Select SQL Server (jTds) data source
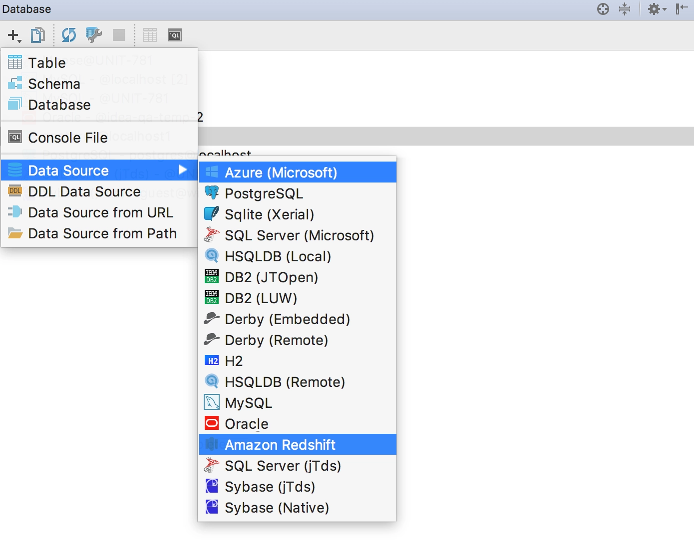Screen dimensions: 694x546 [298, 466]
